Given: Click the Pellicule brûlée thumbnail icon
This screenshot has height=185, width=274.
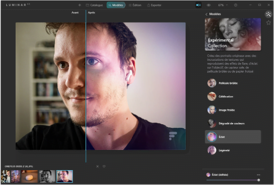Looking at the screenshot, I should click(x=212, y=83).
